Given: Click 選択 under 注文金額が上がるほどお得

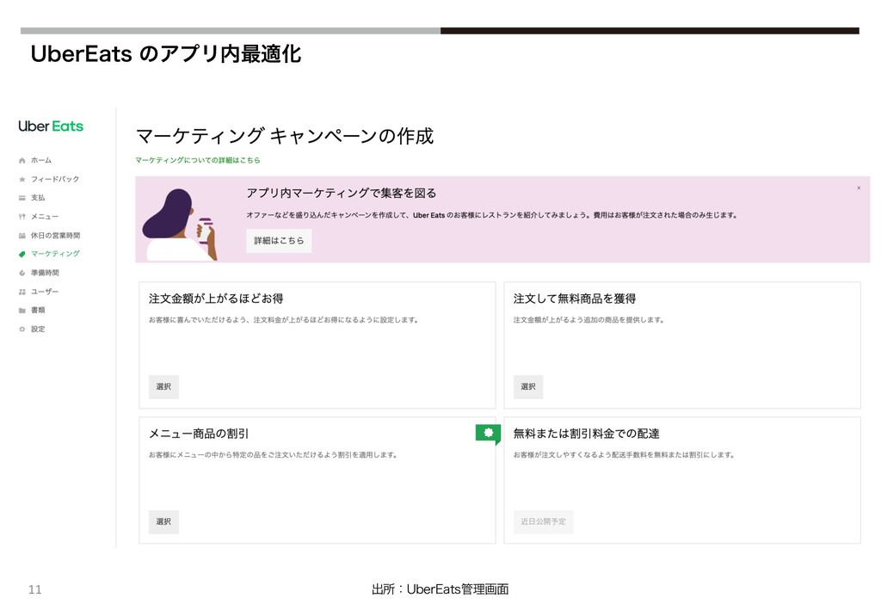Looking at the screenshot, I should pos(163,386).
